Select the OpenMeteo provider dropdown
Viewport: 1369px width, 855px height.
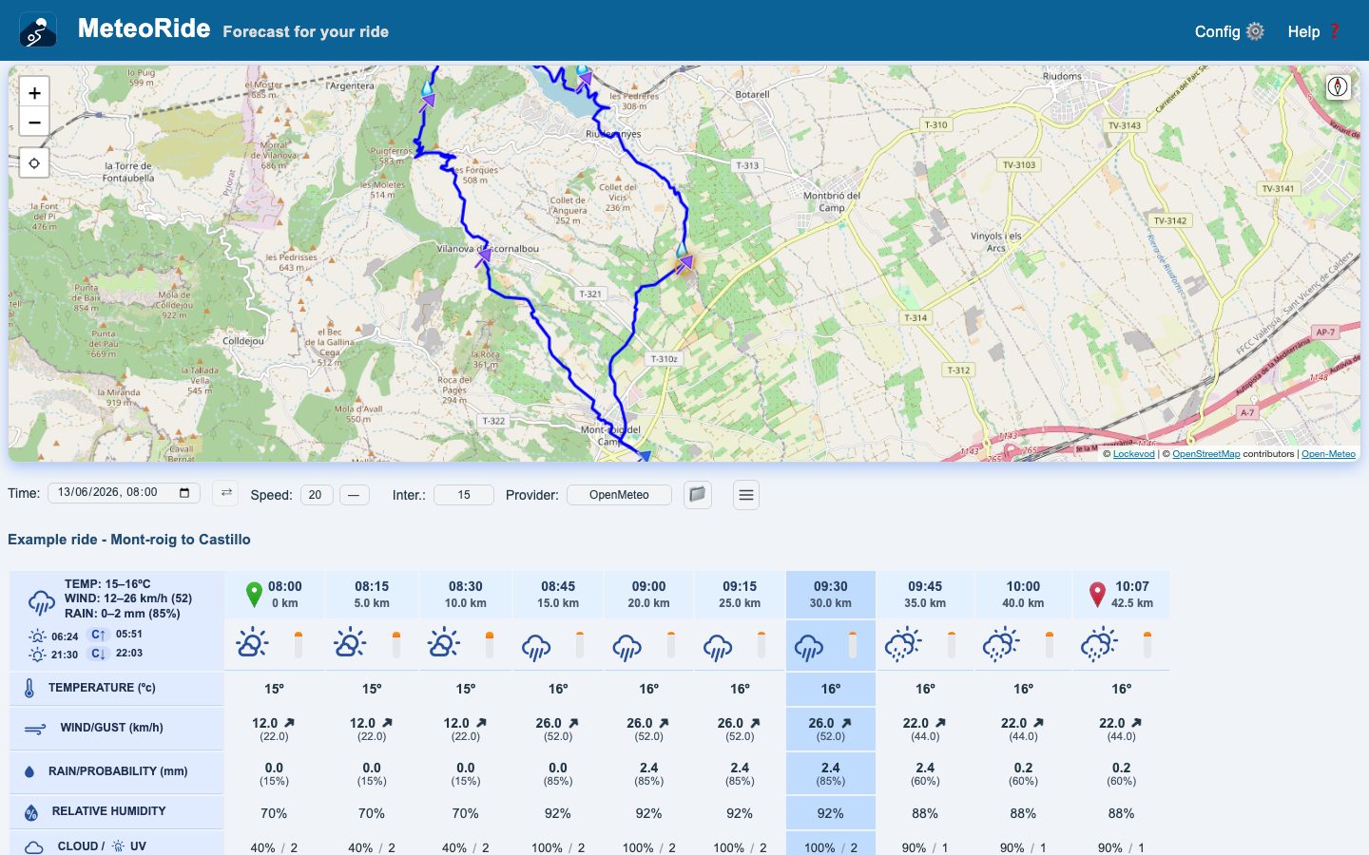(619, 495)
